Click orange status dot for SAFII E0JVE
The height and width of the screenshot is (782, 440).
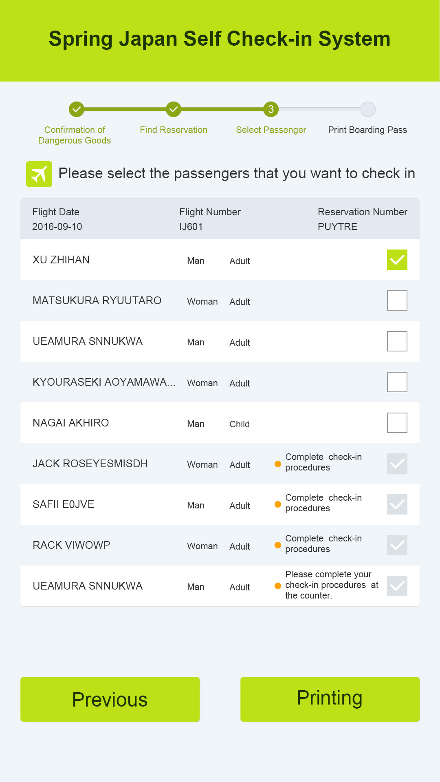pyautogui.click(x=278, y=504)
